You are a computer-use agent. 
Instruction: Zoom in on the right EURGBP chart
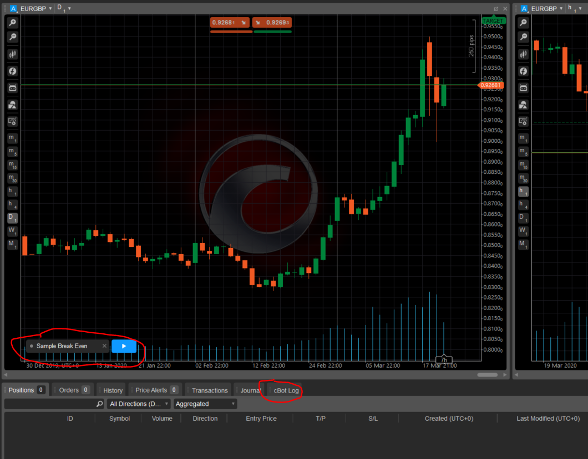point(523,23)
